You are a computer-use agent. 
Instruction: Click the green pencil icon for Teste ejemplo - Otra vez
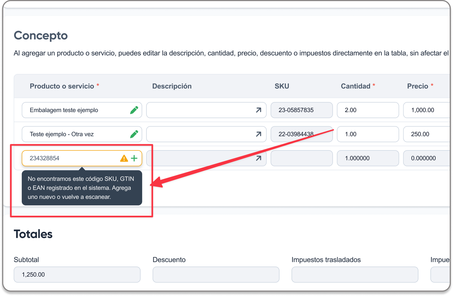click(x=134, y=134)
